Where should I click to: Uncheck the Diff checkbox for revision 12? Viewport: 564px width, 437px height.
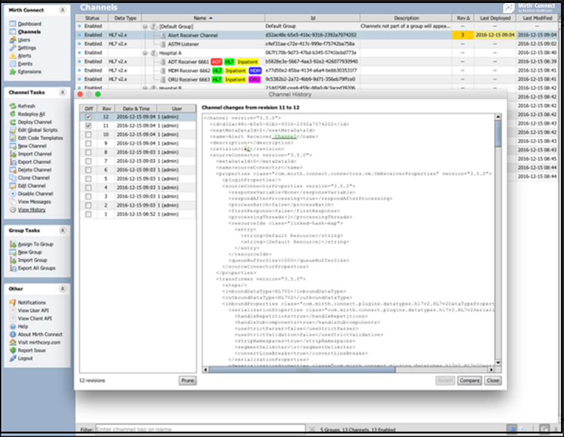click(88, 117)
